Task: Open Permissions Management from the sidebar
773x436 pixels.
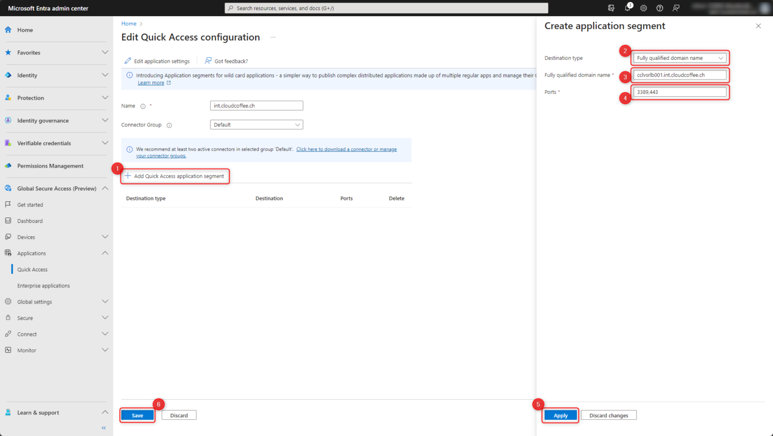Action: [50, 166]
